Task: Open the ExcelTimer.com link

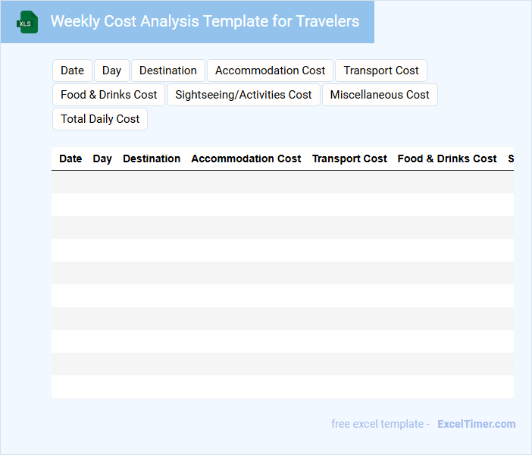Action: pyautogui.click(x=476, y=424)
